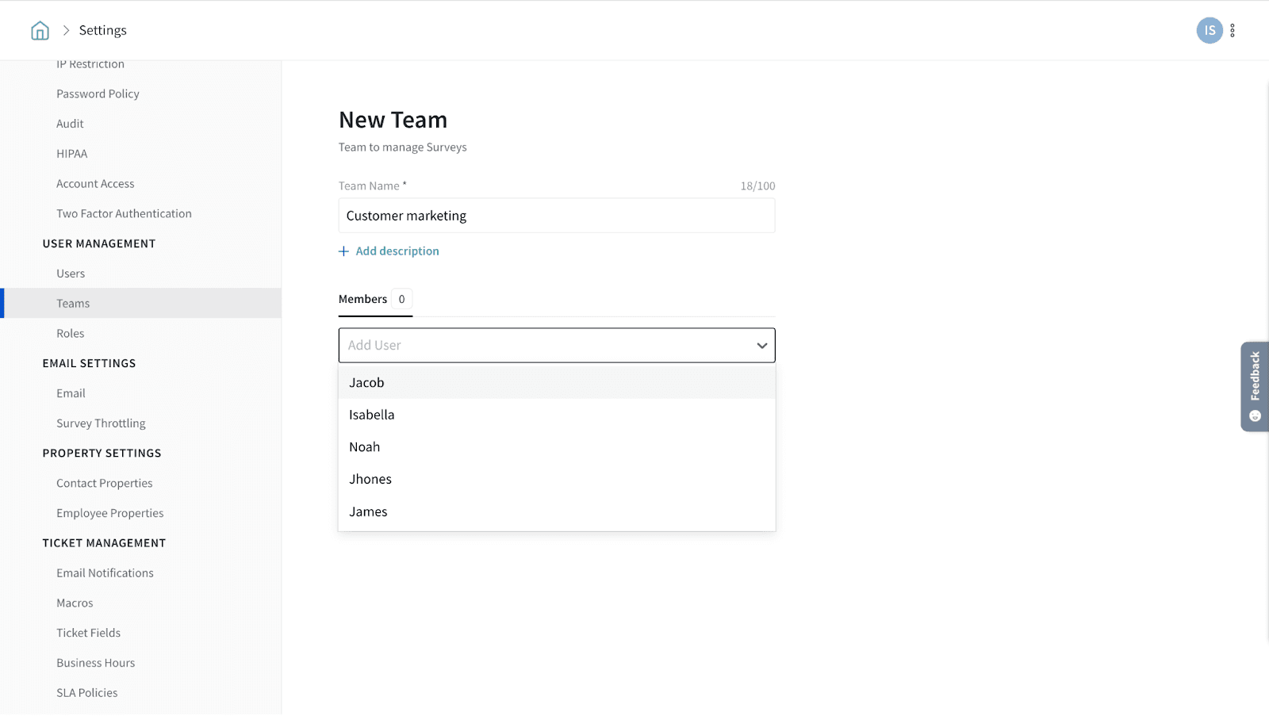
Task: Open the vertical three-dot menu
Action: (x=1233, y=31)
